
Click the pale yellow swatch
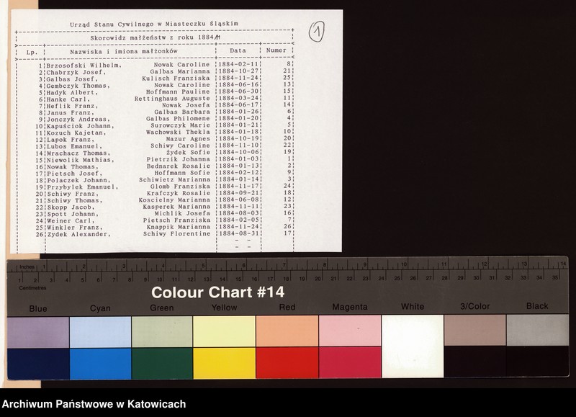pyautogui.click(x=225, y=331)
